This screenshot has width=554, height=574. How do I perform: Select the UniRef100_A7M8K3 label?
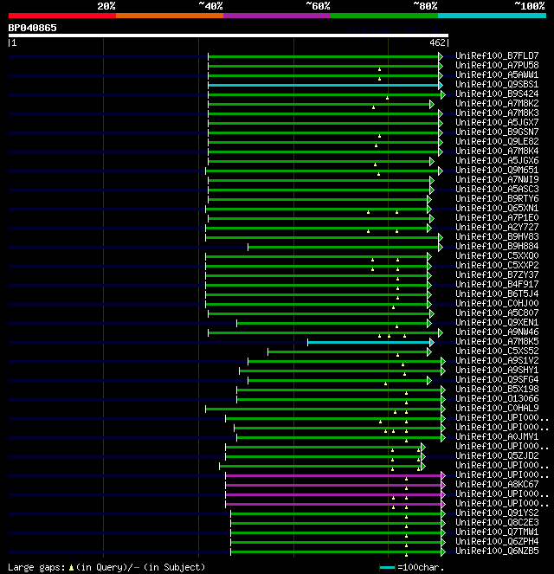pos(497,113)
